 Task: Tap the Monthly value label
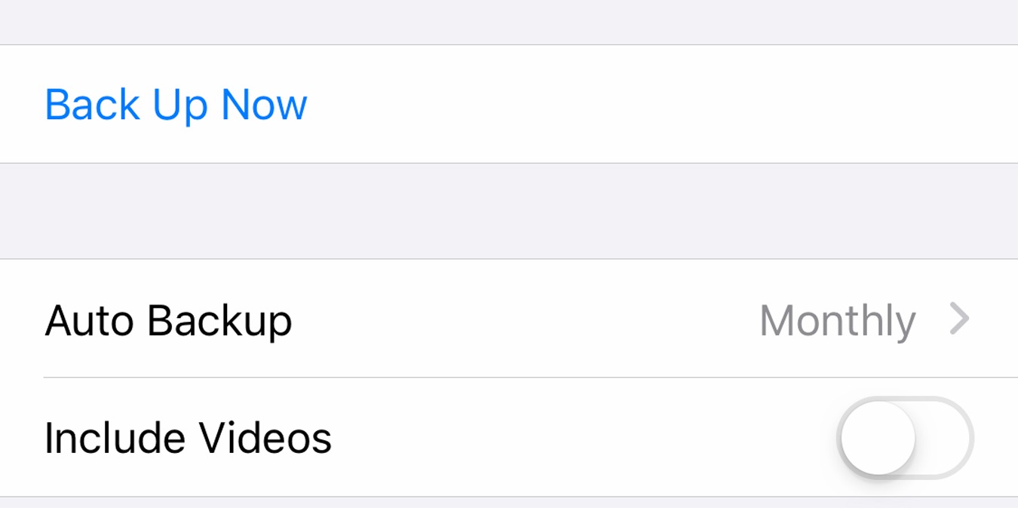(x=838, y=320)
